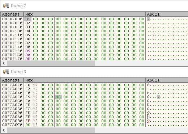Select purple hex byte 09
Screen dimensions: 188x134
pos(28,51)
